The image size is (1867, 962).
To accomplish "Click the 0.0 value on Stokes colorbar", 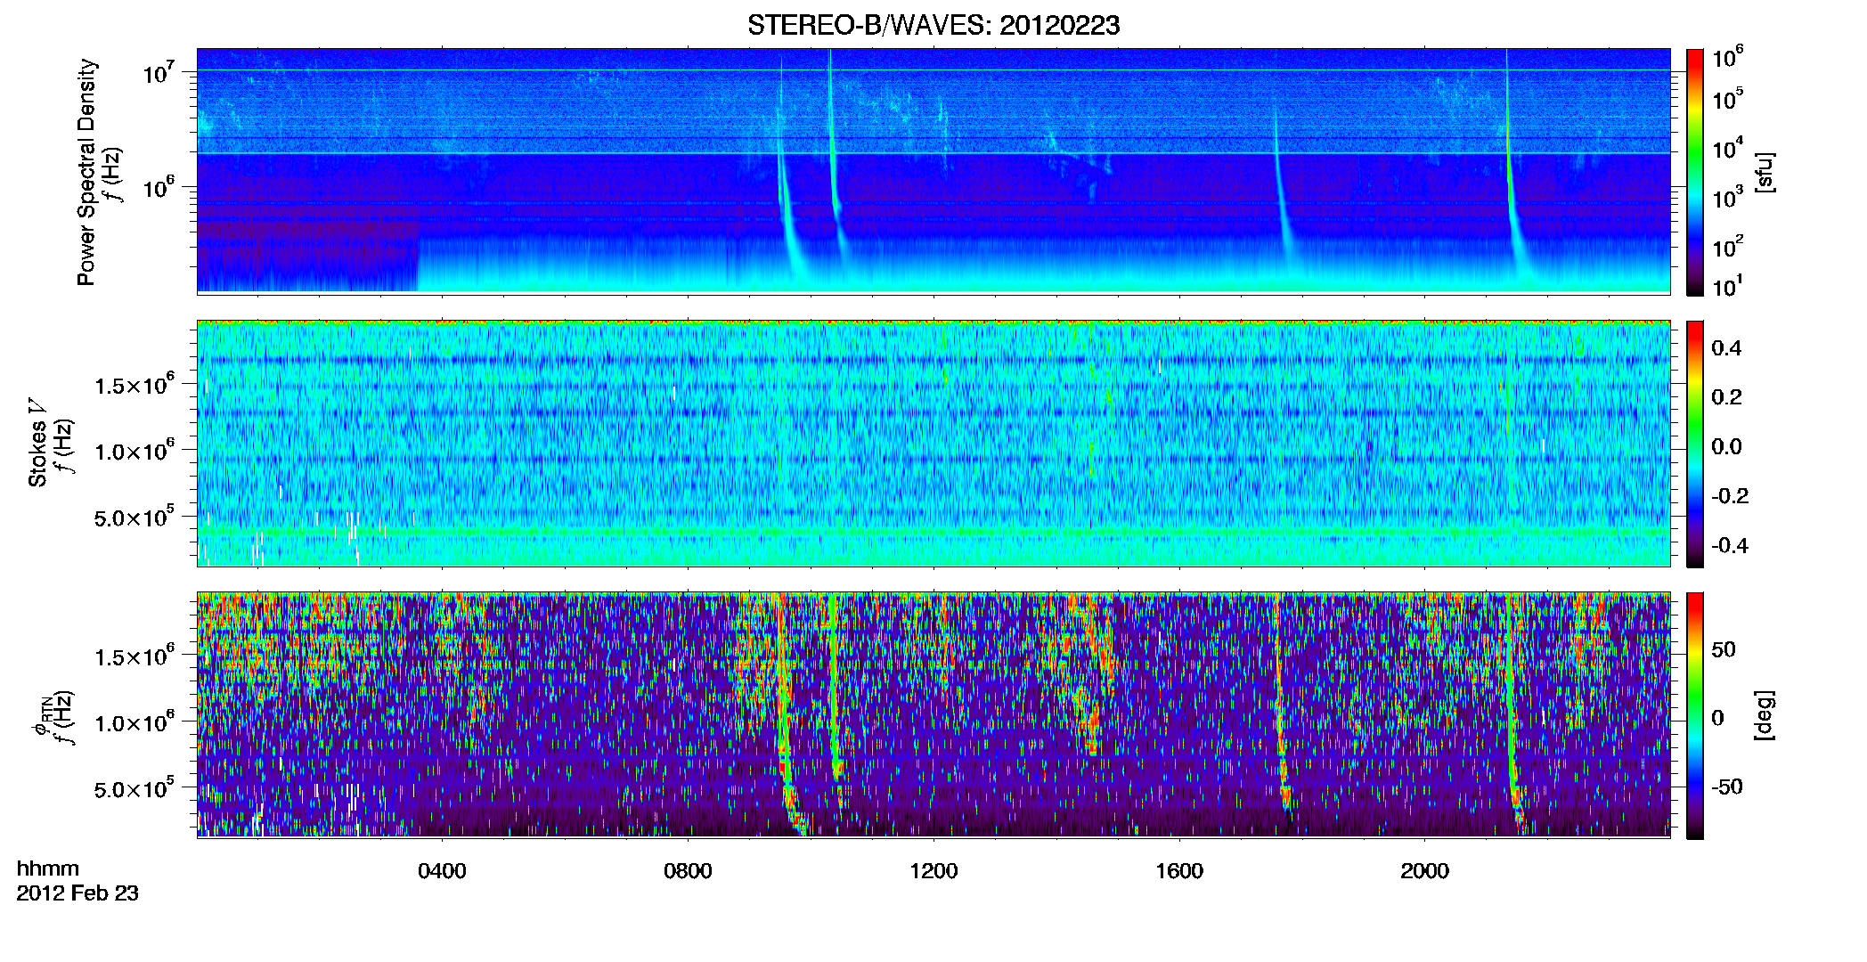I will click(x=1726, y=446).
